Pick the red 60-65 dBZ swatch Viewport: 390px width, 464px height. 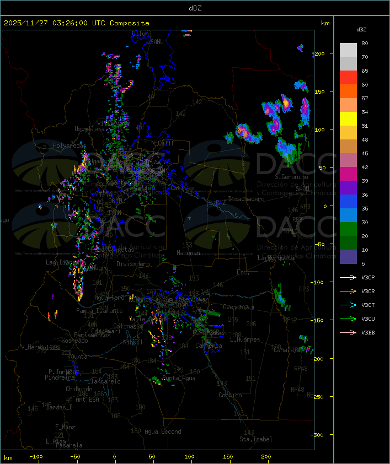(348, 78)
